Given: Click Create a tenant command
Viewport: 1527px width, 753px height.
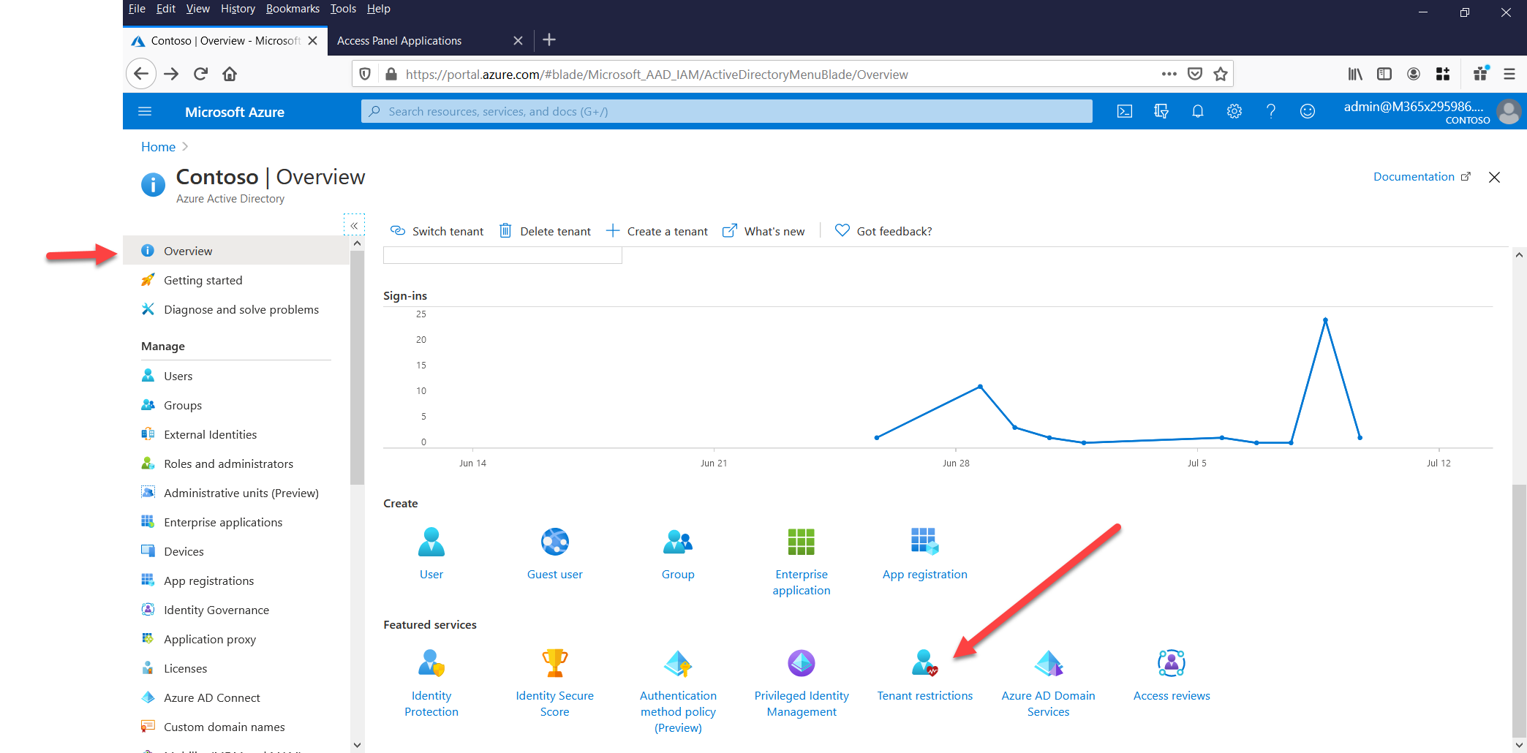Looking at the screenshot, I should click(x=657, y=231).
